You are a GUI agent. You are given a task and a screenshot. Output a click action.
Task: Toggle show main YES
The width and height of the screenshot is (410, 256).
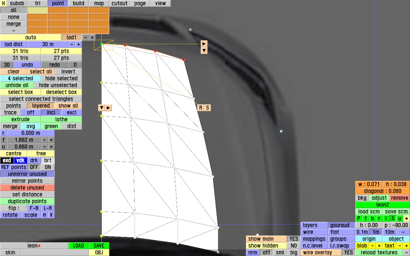(x=294, y=239)
